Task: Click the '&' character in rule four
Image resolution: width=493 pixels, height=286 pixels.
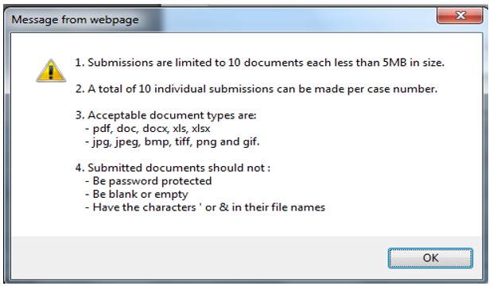Action: (224, 207)
